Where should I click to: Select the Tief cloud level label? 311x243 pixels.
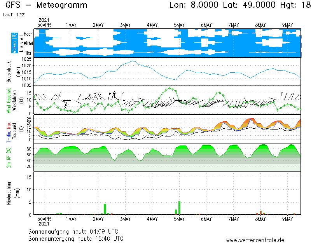28,52
